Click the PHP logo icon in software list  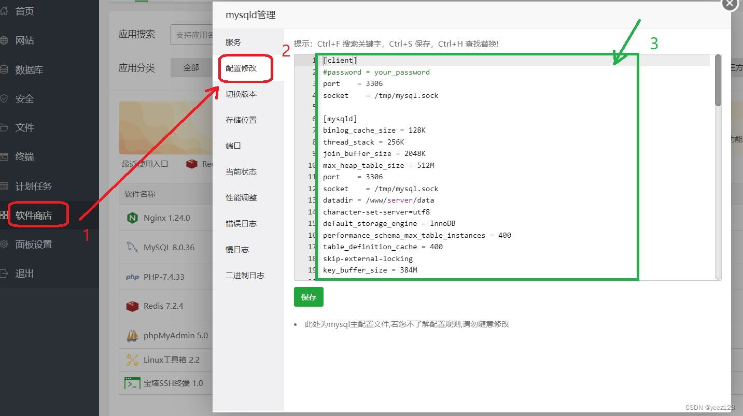(132, 277)
